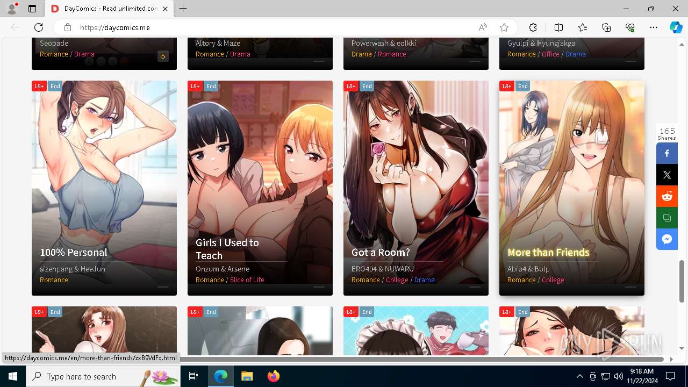
Task: Click the number 5 badge on Seopade card
Action: pyautogui.click(x=163, y=56)
